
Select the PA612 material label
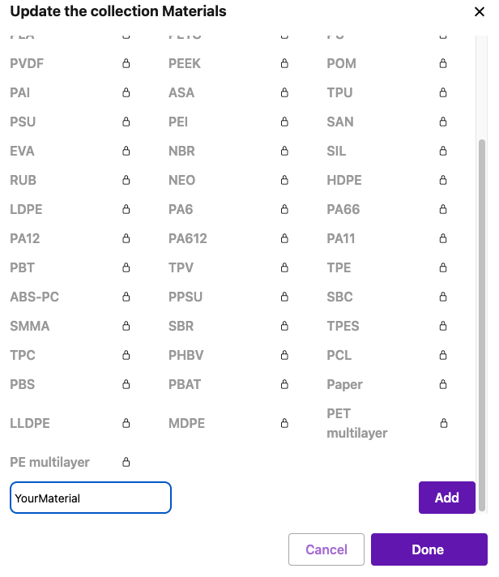pos(188,238)
